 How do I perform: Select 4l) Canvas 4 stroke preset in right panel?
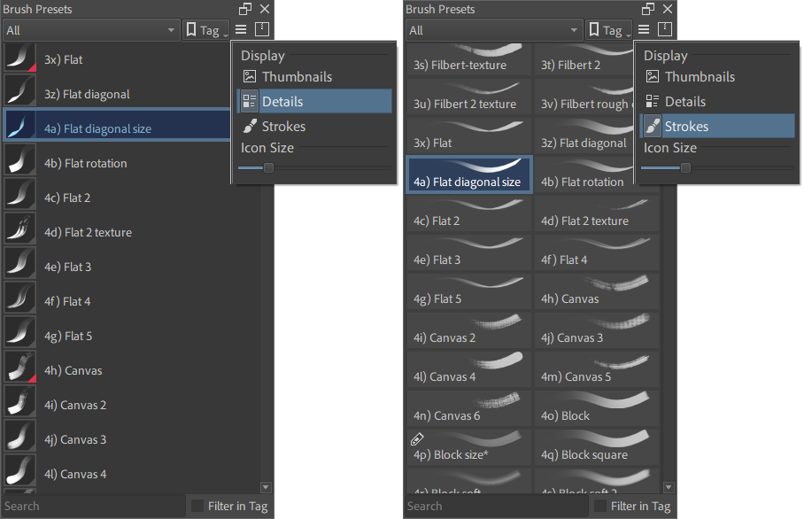(x=469, y=369)
